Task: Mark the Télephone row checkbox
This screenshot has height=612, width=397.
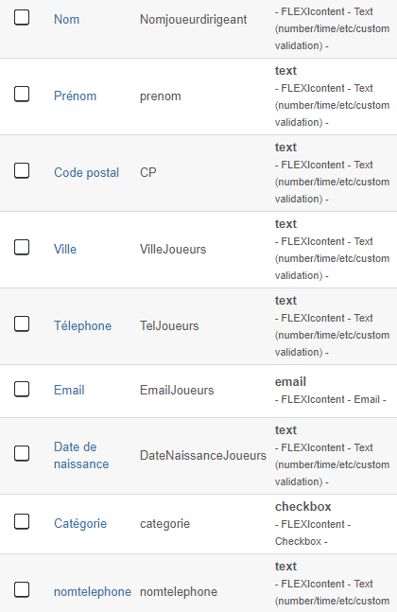Action: (22, 323)
